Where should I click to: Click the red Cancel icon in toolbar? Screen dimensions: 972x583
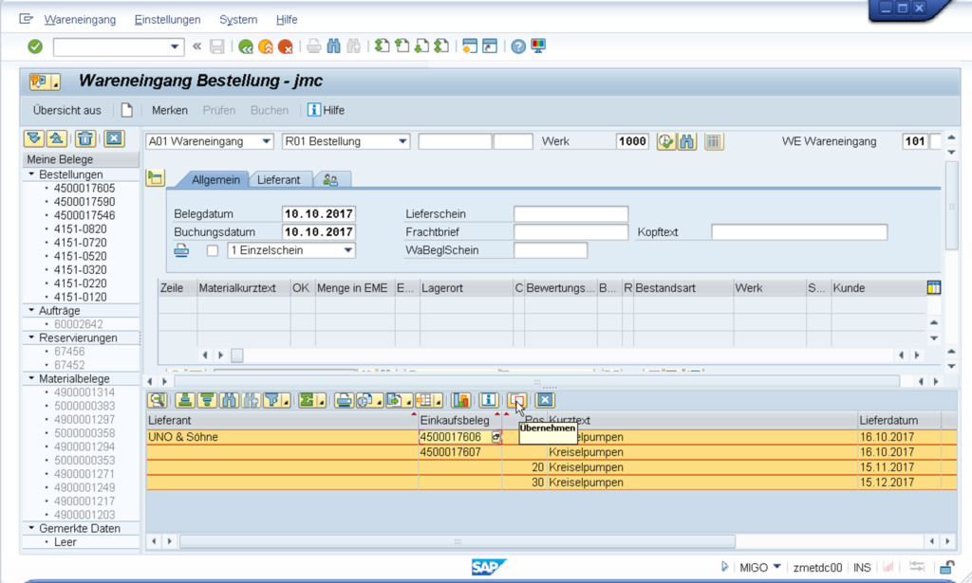[285, 46]
